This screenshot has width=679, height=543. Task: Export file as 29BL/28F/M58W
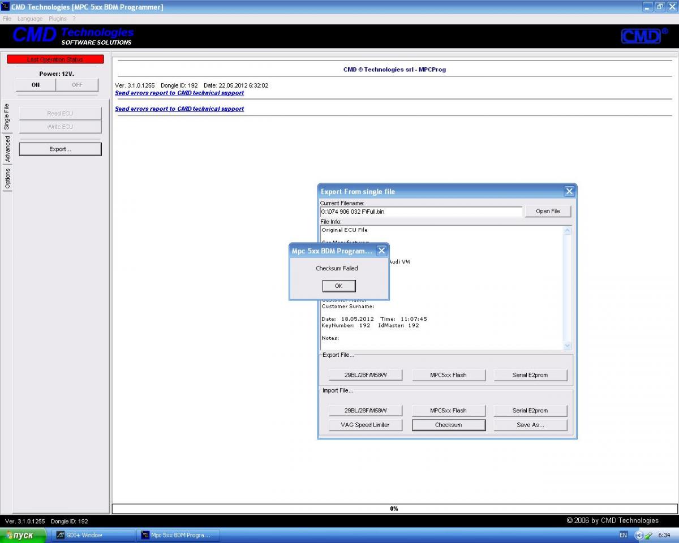tap(366, 375)
